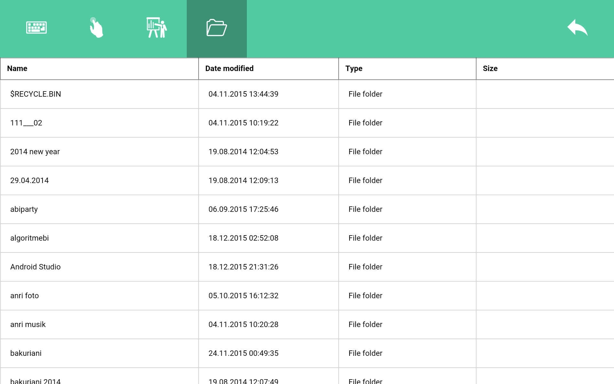
Task: Open the 111___02 folder
Action: point(26,123)
